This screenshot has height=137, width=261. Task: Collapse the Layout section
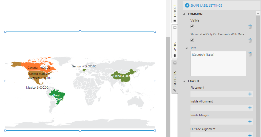184,81
